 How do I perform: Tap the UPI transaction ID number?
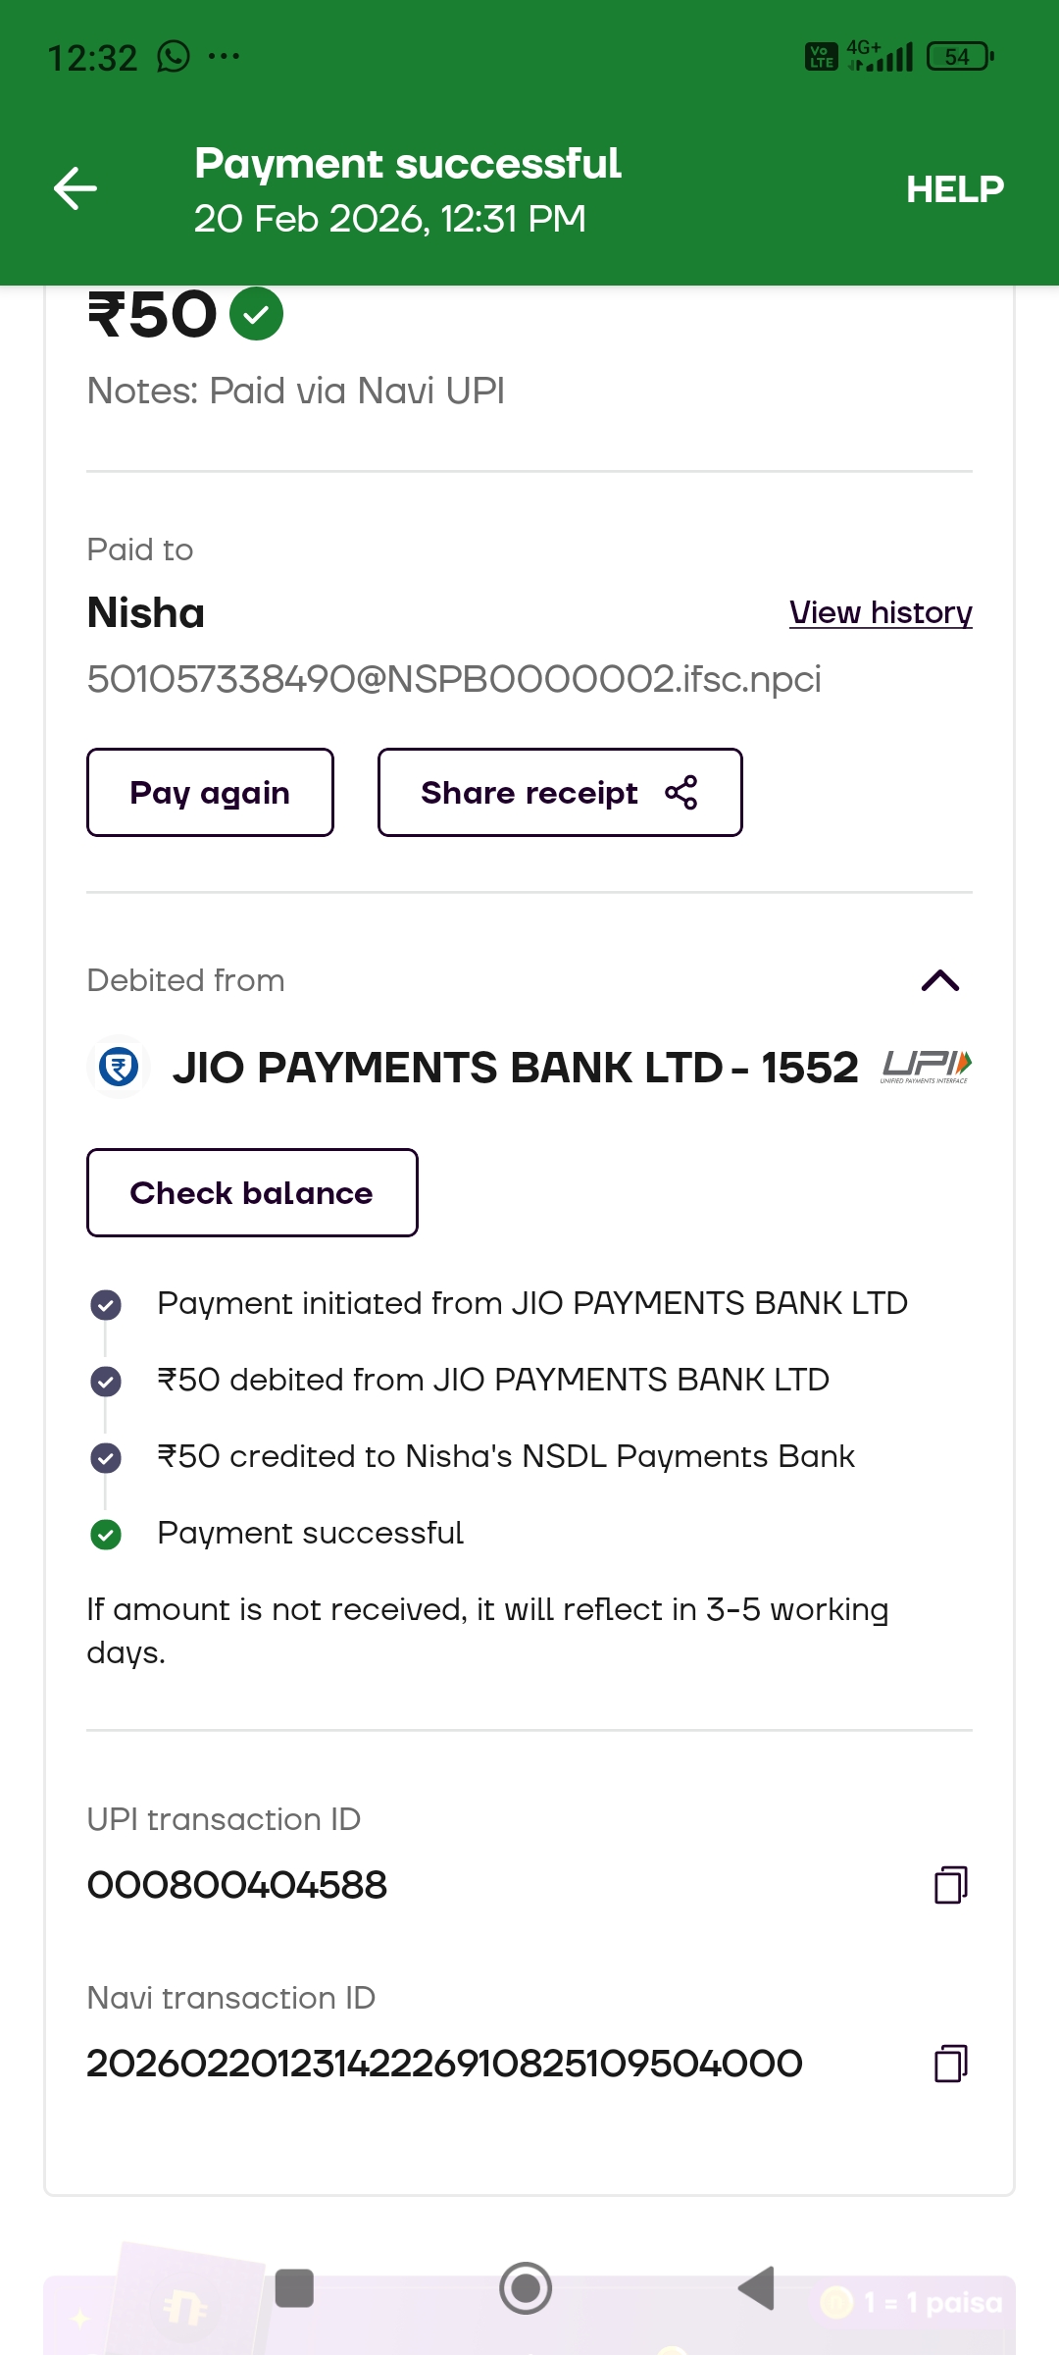point(237,1885)
